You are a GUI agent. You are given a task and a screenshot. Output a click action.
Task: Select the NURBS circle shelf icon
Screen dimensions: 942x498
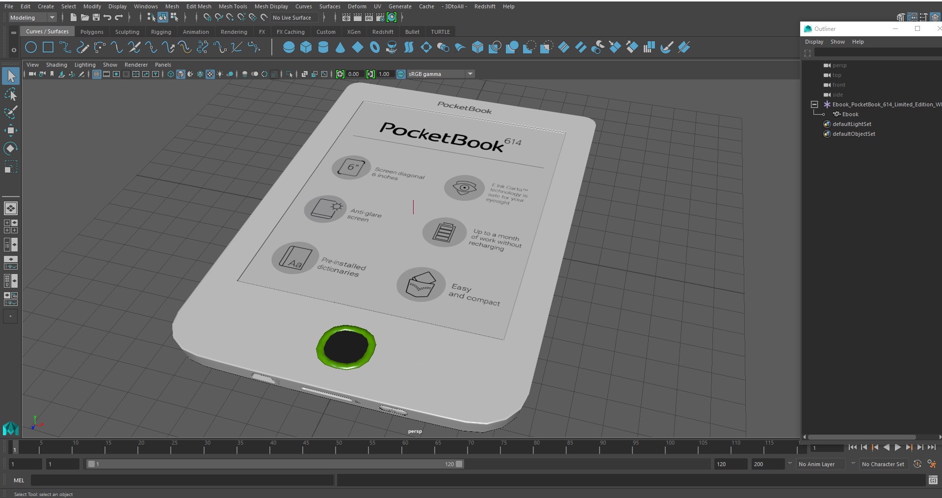[31, 48]
